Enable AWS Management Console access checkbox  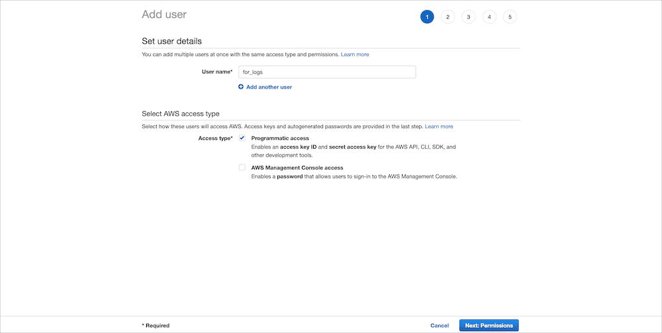242,167
